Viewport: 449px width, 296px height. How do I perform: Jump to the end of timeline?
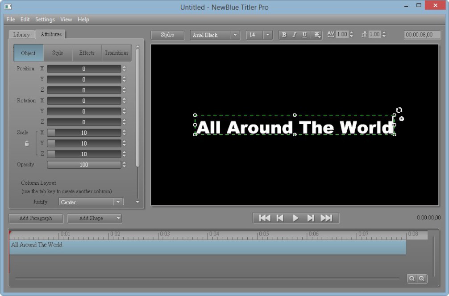pos(326,218)
